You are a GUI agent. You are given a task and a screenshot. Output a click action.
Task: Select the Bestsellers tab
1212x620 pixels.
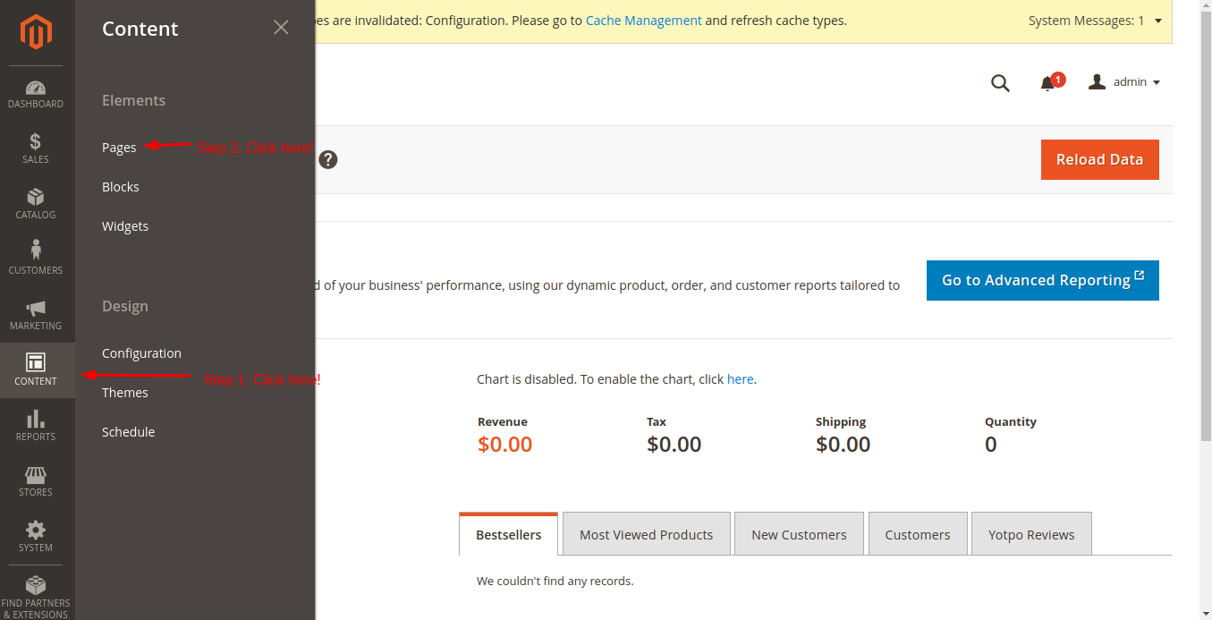[508, 534]
